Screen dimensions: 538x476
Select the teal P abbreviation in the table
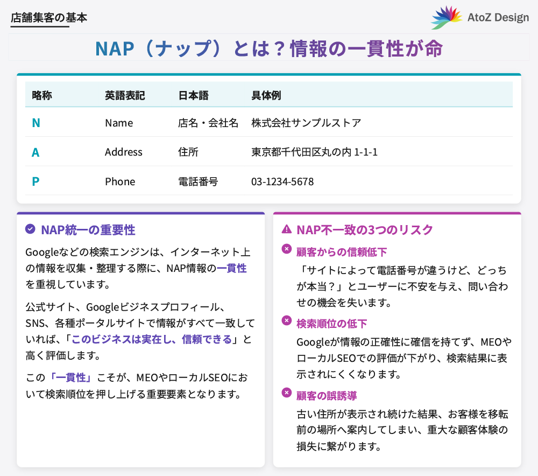[x=34, y=181]
